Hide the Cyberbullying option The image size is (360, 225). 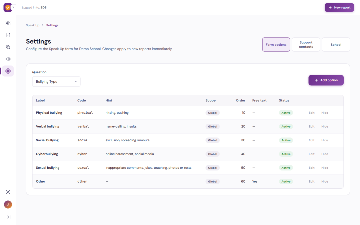tap(325, 154)
